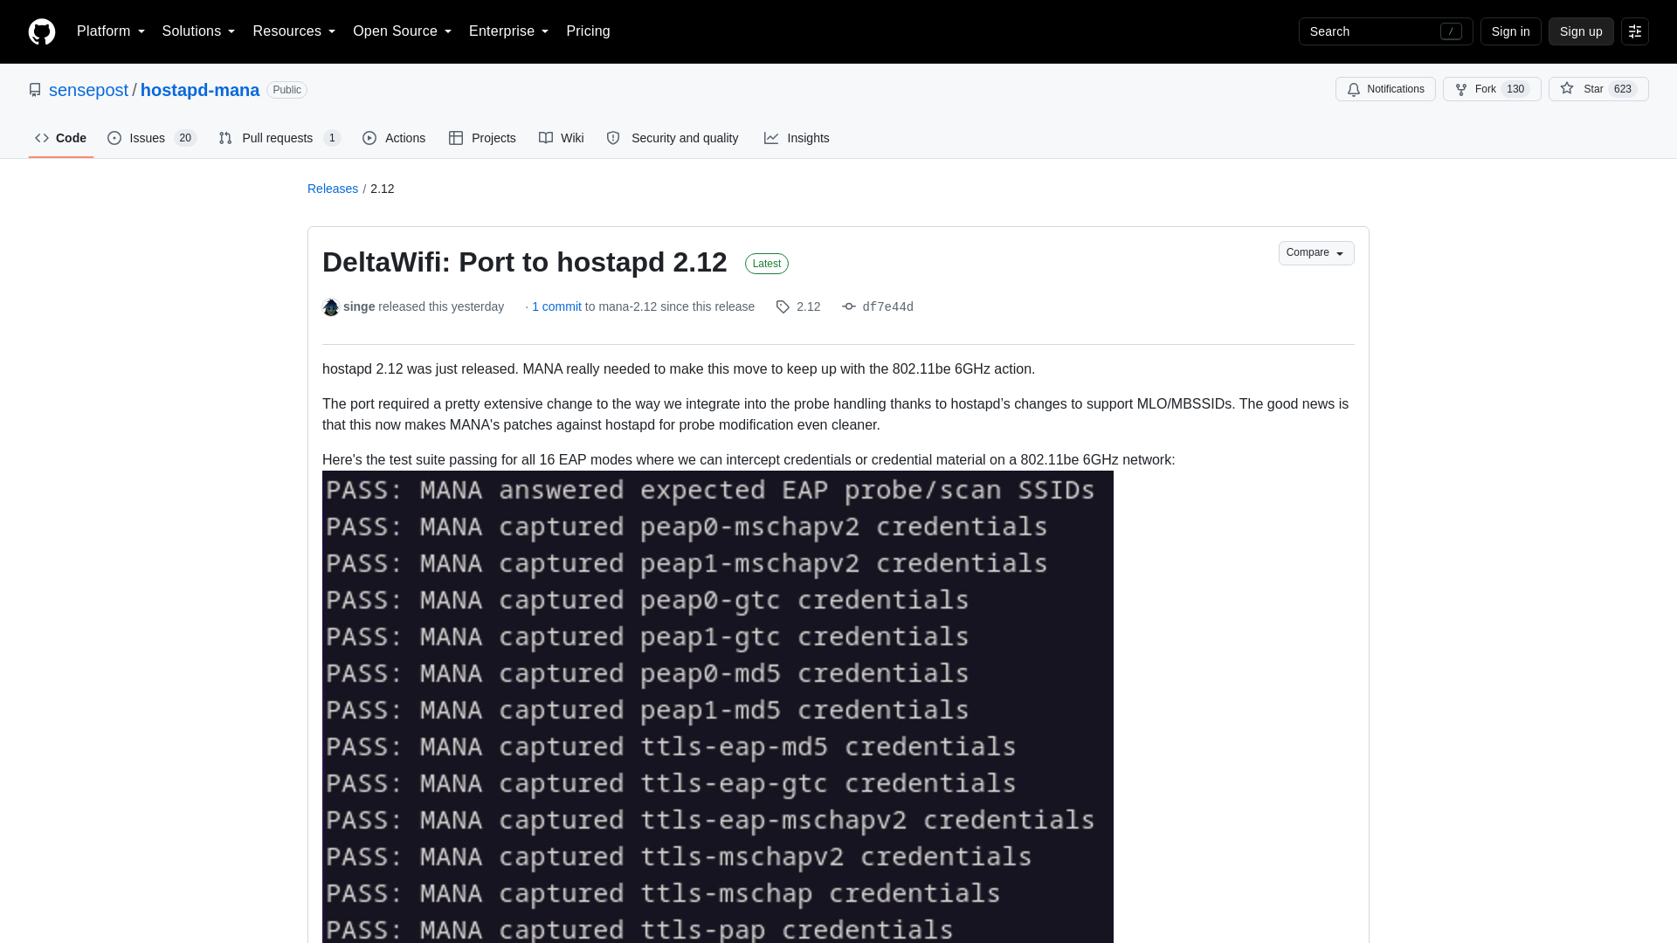Open the hostapd-mana repository link
Image resolution: width=1677 pixels, height=943 pixels.
tap(200, 90)
